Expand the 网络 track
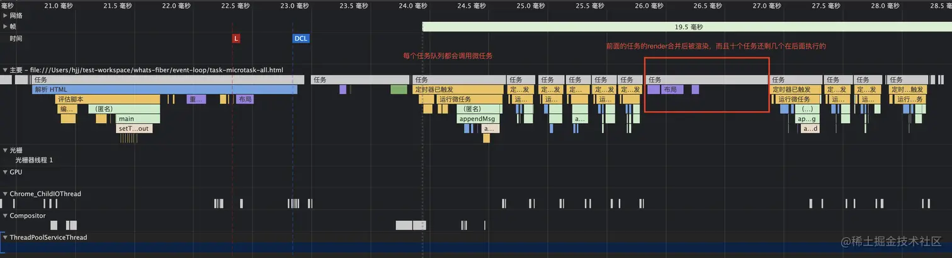The width and height of the screenshot is (952, 258). pyautogui.click(x=6, y=15)
